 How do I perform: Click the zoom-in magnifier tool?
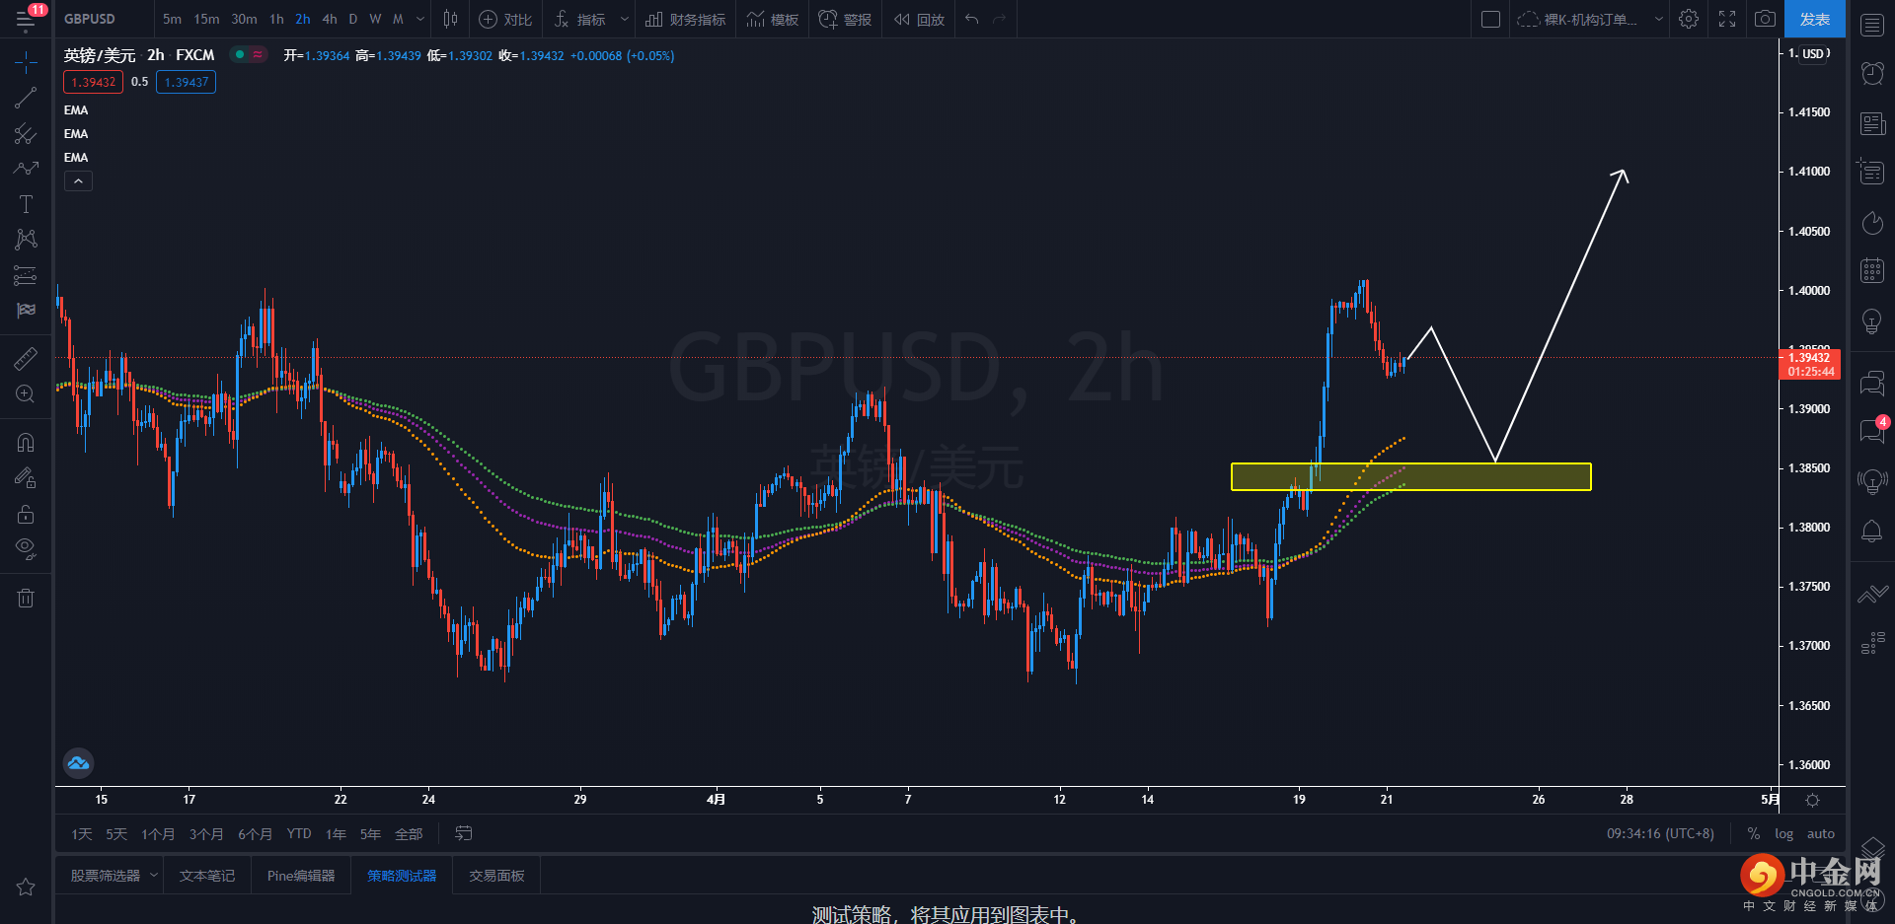(x=26, y=394)
